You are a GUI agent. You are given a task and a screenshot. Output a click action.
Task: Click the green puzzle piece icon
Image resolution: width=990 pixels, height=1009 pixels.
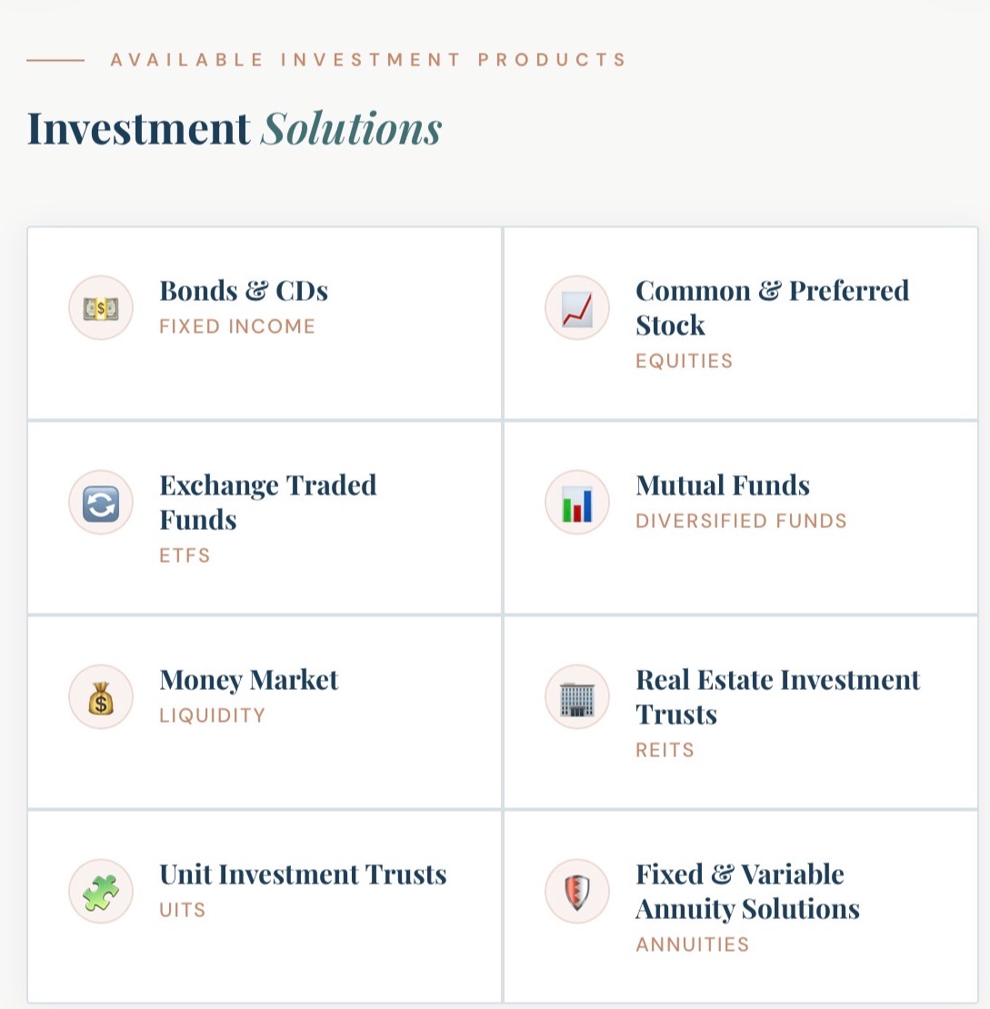pos(101,892)
